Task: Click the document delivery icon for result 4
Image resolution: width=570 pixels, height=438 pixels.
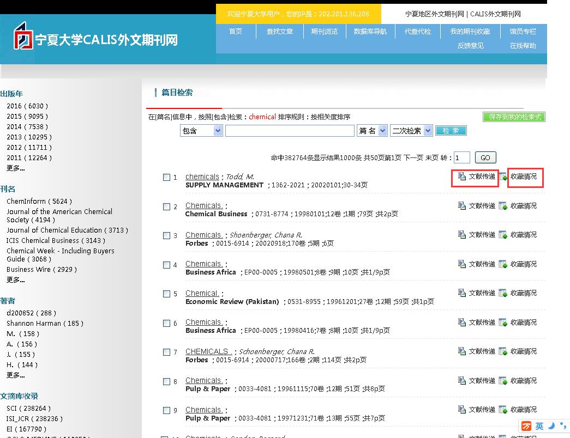Action: point(461,264)
